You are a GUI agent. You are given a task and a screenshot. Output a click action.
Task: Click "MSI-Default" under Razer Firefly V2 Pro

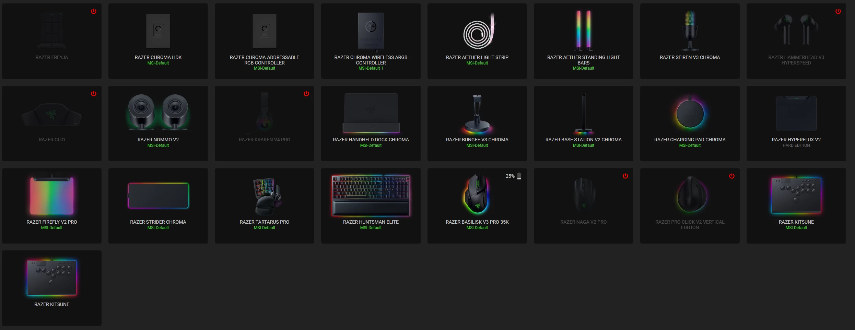click(x=52, y=228)
